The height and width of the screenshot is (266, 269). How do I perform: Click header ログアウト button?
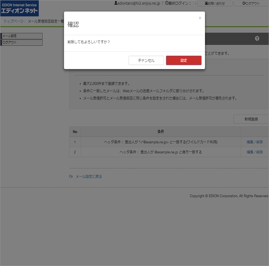coord(251,4)
